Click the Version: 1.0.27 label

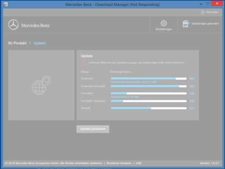[209, 163]
